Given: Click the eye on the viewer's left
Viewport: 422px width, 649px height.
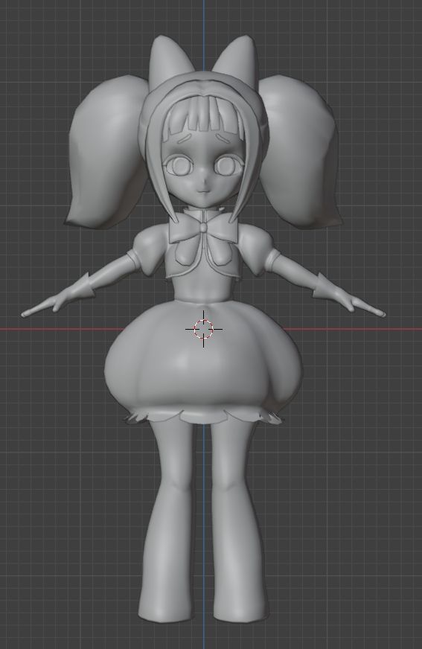Looking at the screenshot, I should 179,167.
